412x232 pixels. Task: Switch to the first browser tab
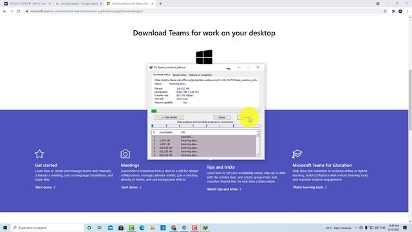tap(27, 4)
